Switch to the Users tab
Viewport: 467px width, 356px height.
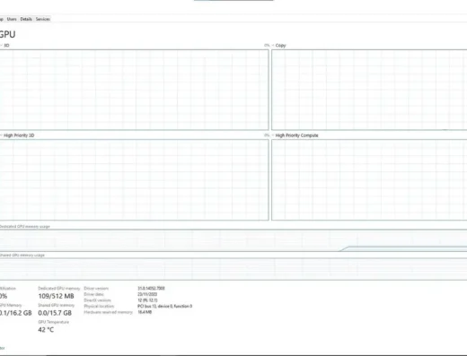tap(12, 19)
